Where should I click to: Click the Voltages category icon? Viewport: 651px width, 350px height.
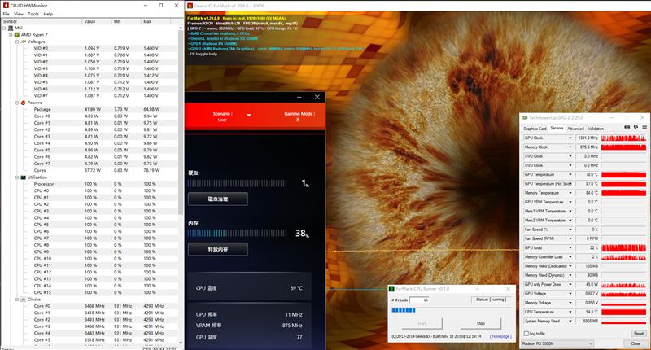(x=24, y=42)
